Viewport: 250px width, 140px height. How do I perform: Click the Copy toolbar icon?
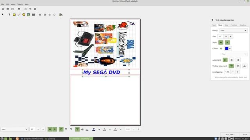coord(30,9)
